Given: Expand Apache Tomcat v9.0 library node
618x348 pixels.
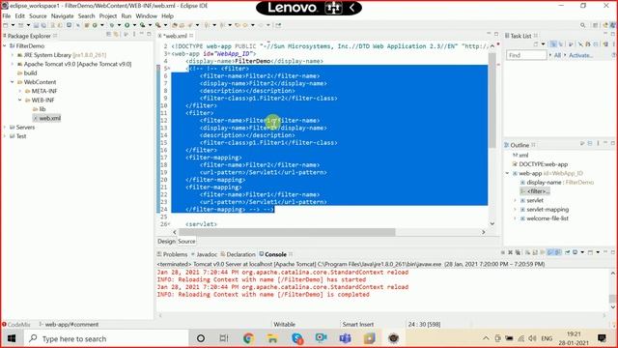Looking at the screenshot, I should [13, 64].
